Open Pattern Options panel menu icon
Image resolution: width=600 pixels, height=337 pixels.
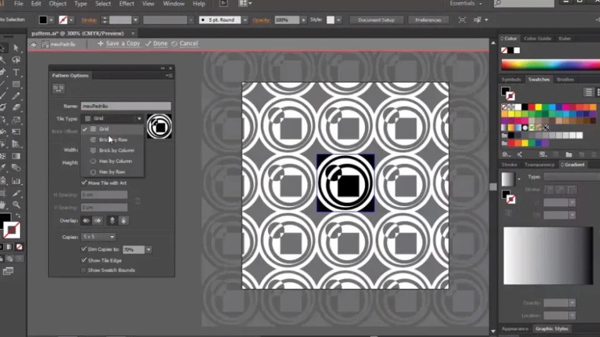point(169,76)
